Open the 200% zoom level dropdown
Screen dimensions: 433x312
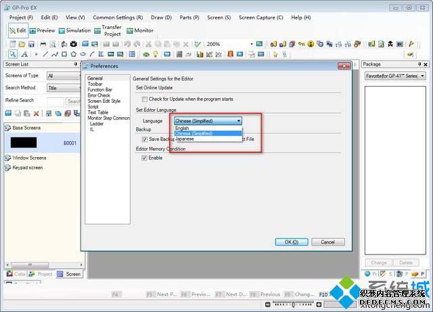252,44
